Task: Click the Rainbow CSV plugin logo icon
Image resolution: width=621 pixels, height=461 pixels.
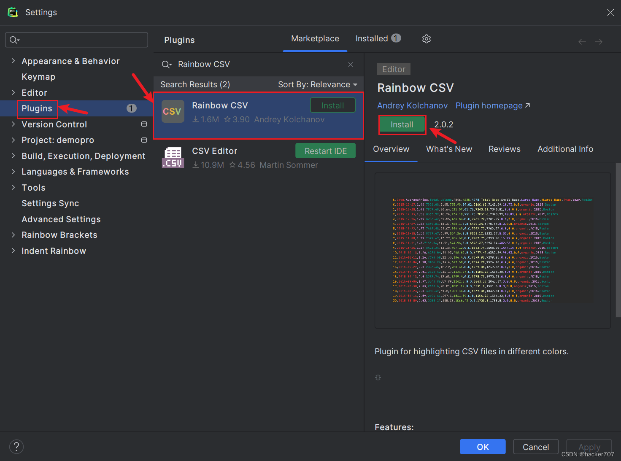Action: (173, 111)
